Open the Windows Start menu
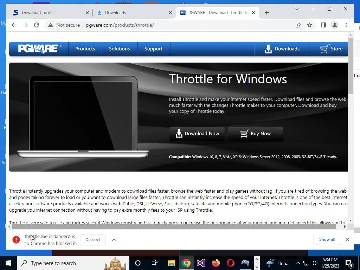Viewport: 360px width, 270px height. [x=8, y=263]
